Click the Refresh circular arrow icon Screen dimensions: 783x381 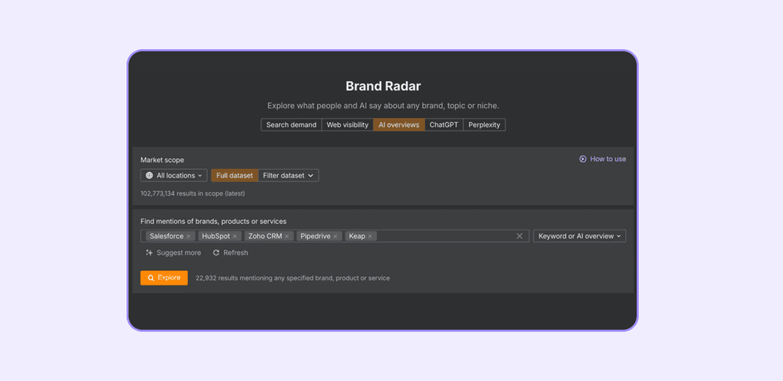[x=216, y=253]
